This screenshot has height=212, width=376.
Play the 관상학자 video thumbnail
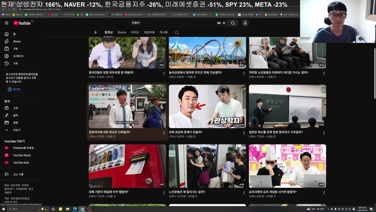click(x=207, y=107)
